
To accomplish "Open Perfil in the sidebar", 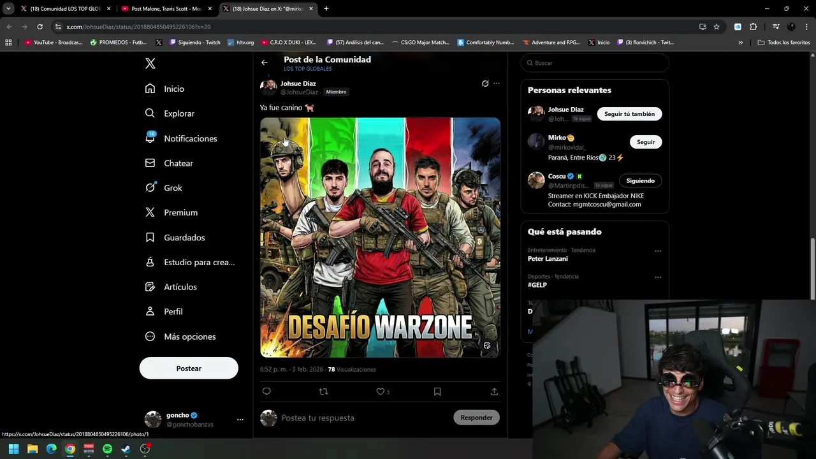I will point(164,312).
